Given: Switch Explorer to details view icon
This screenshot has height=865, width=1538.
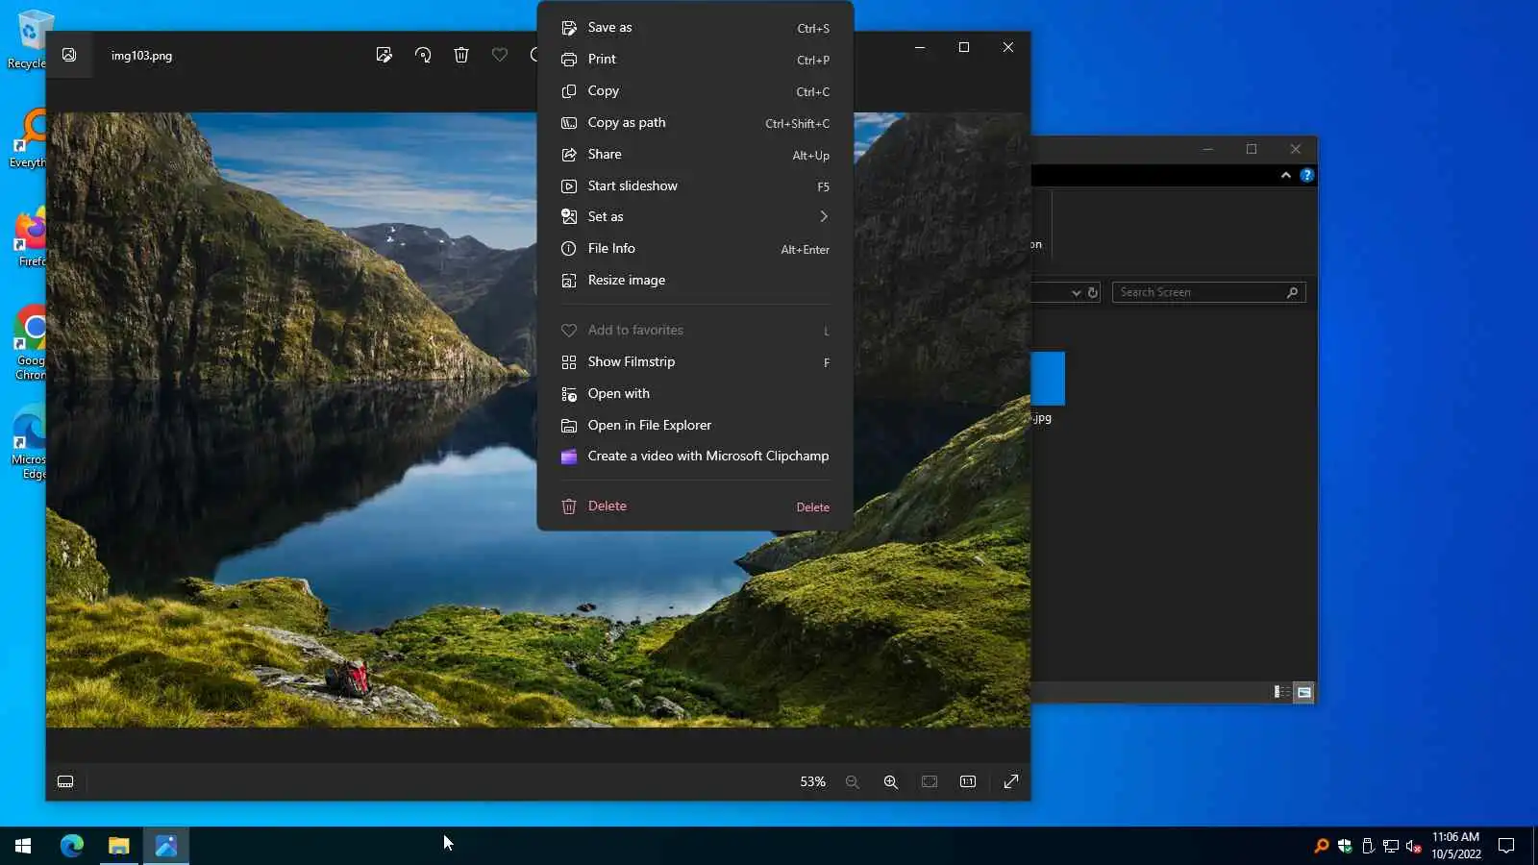Looking at the screenshot, I should coord(1281,692).
